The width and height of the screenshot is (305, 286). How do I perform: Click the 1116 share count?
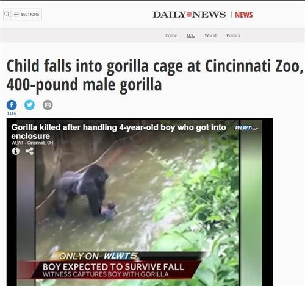click(12, 113)
